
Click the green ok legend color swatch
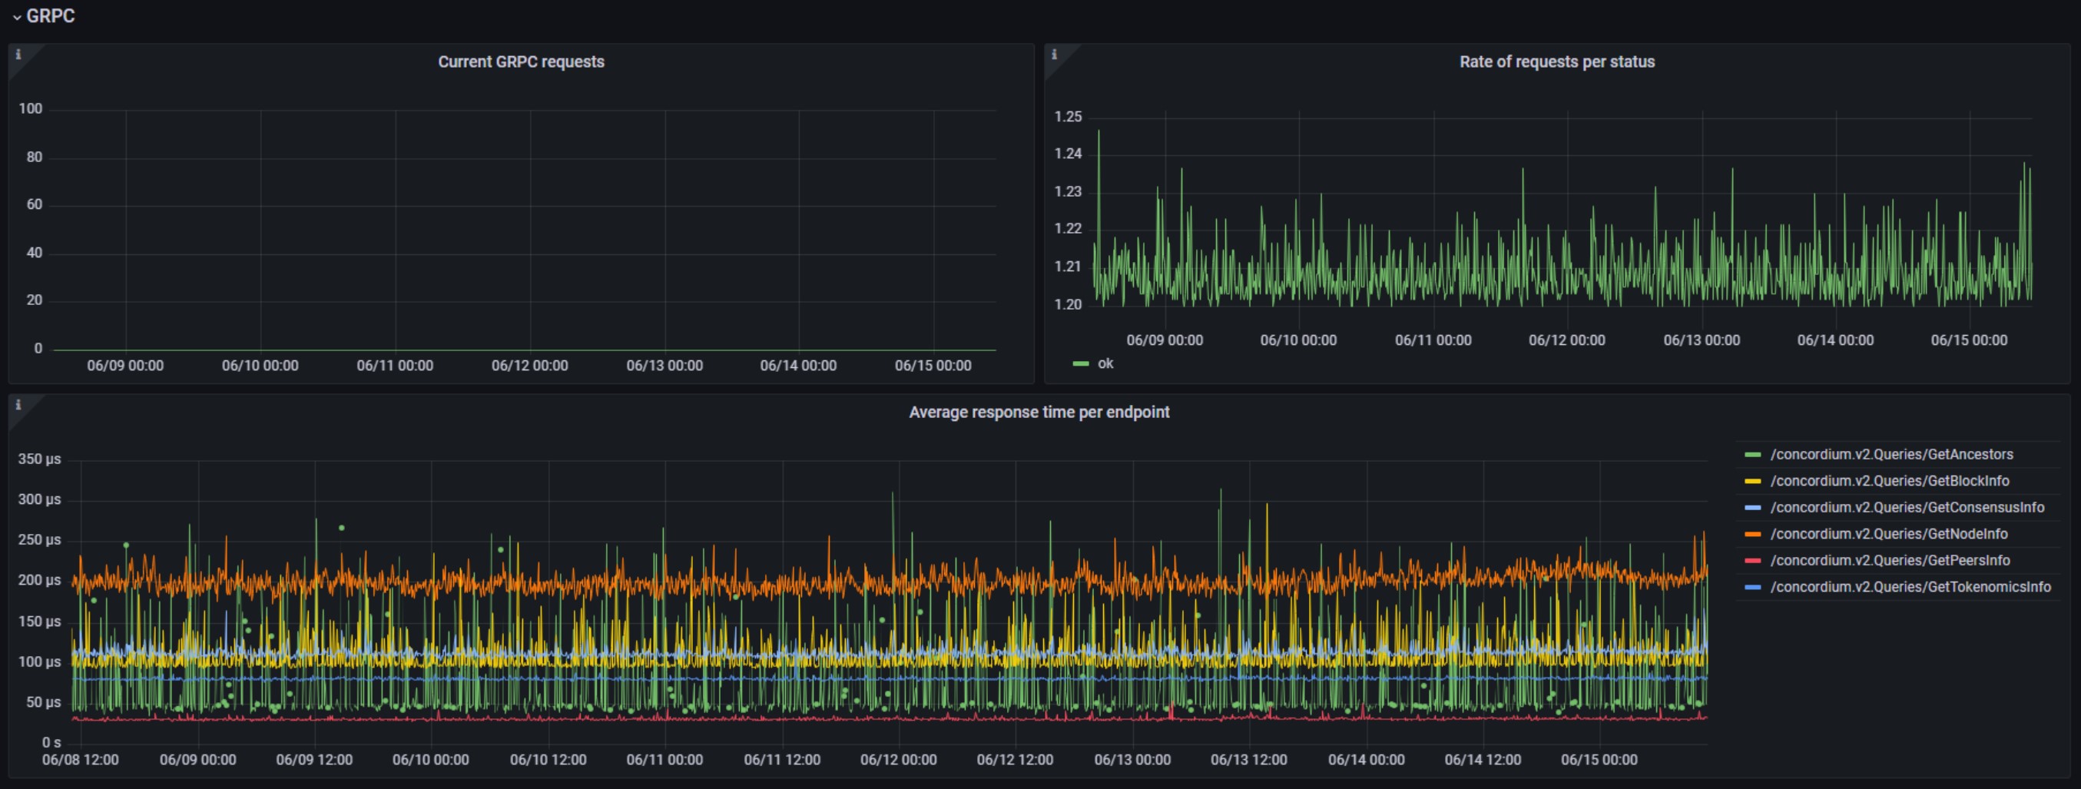(x=1080, y=364)
